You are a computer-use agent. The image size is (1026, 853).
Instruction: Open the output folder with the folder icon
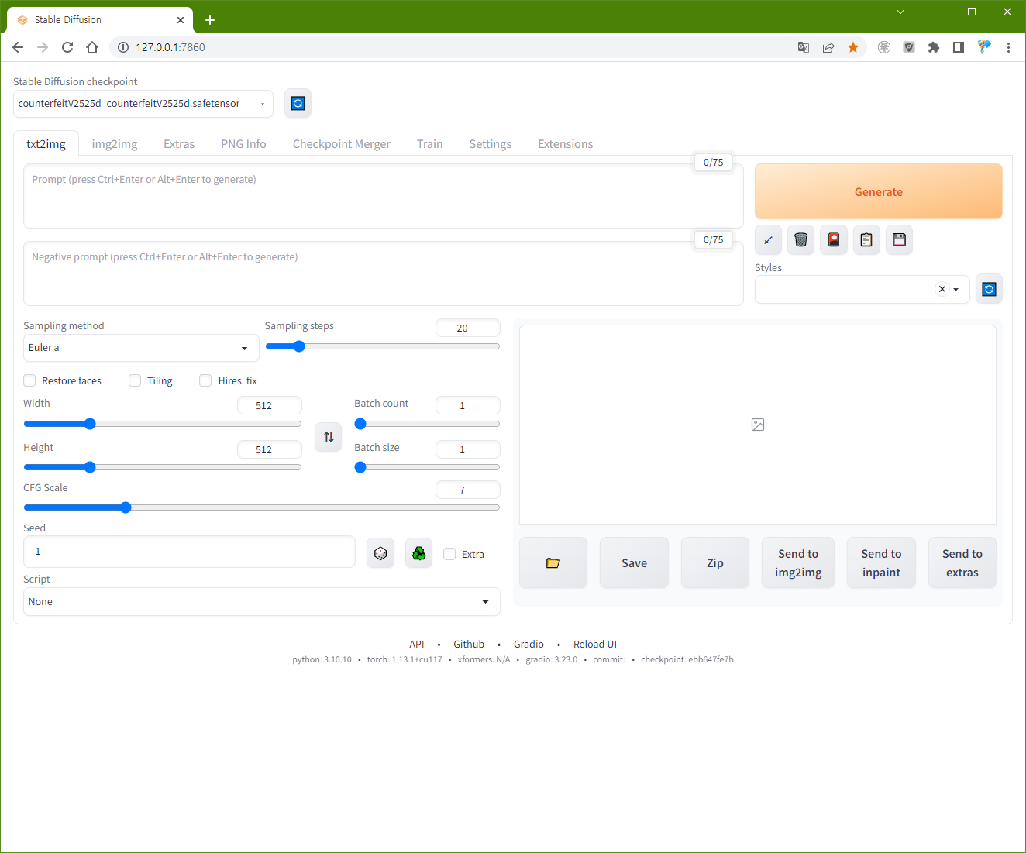click(553, 563)
